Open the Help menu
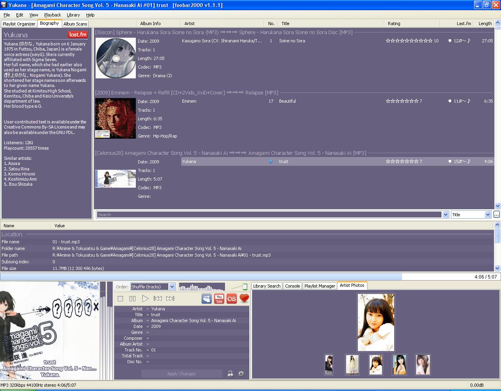This screenshot has width=501, height=391. 90,15
